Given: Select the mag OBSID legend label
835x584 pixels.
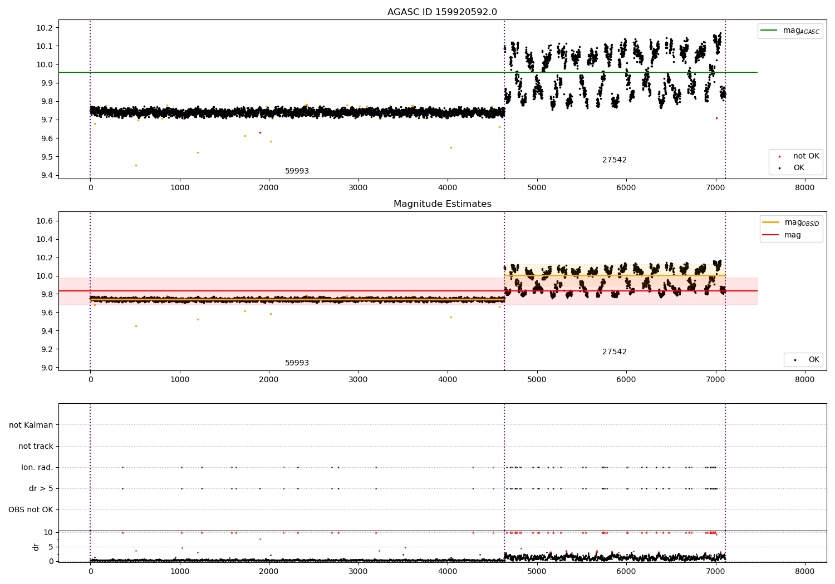Looking at the screenshot, I should pyautogui.click(x=802, y=222).
